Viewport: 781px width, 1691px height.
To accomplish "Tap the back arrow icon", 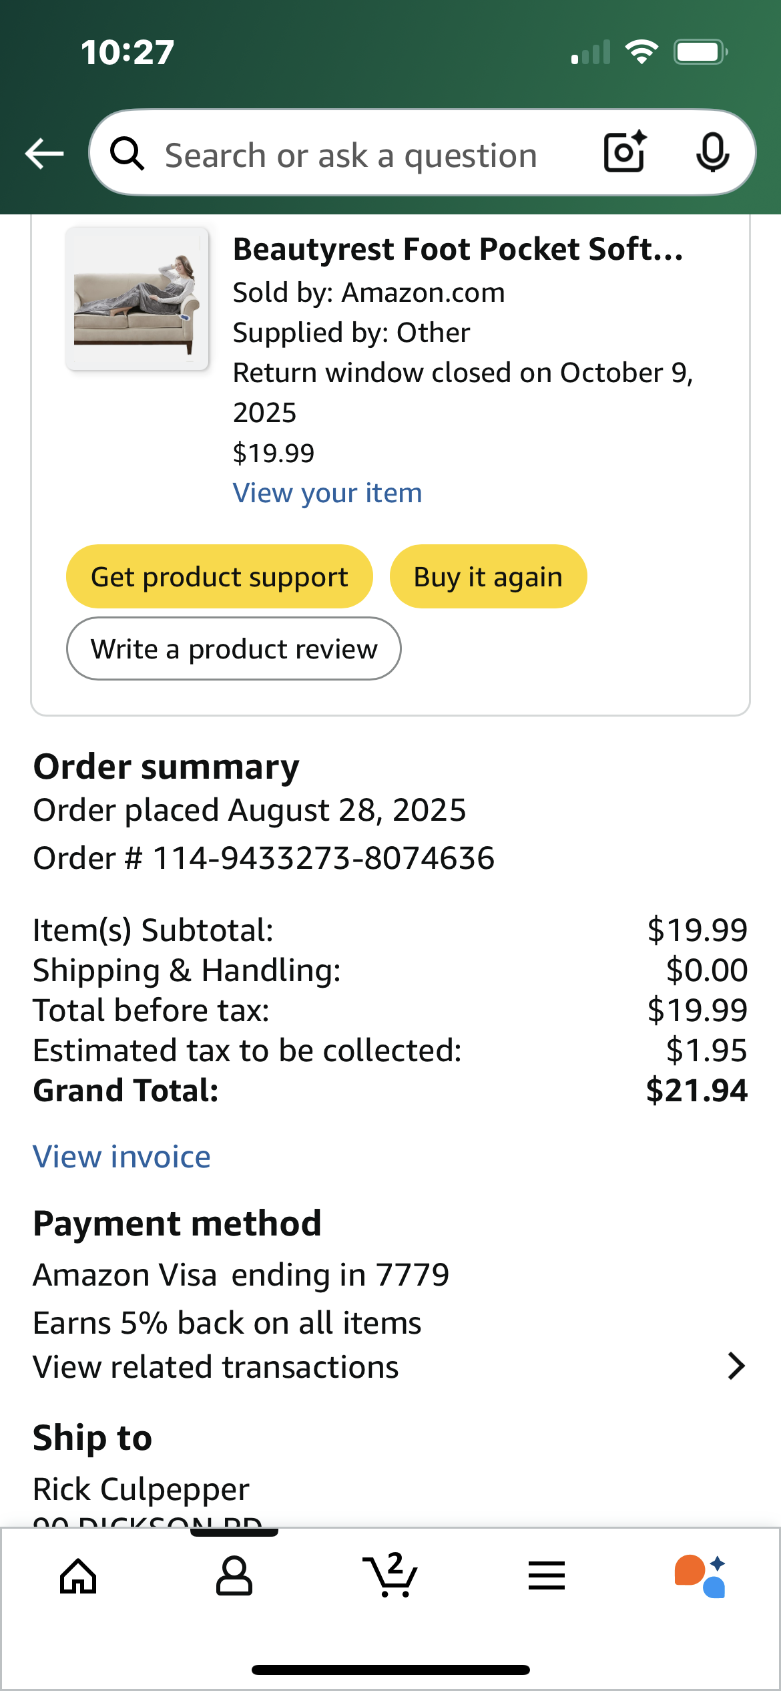I will coord(45,154).
